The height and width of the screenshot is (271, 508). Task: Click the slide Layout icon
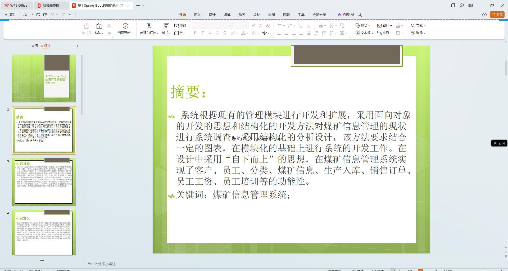point(166,26)
